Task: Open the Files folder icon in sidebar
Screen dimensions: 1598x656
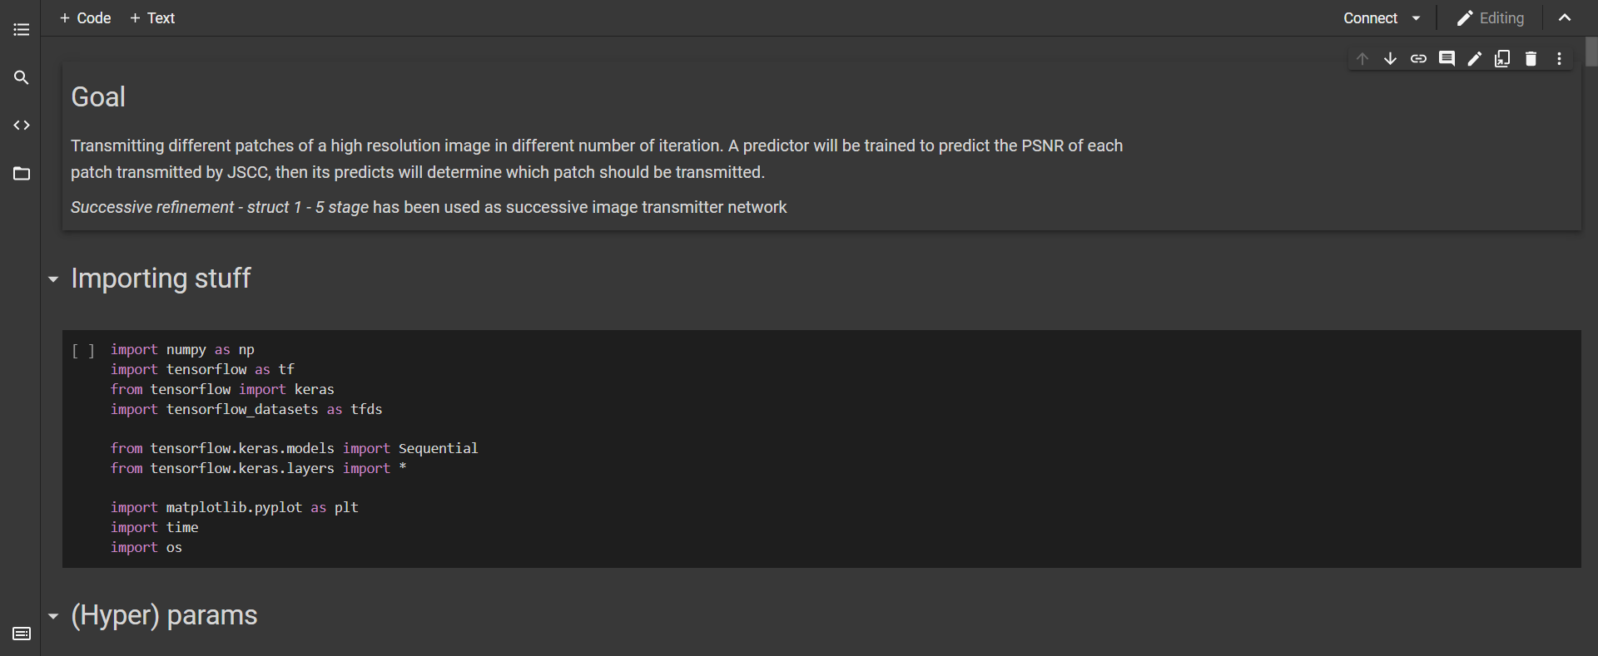Action: tap(22, 174)
